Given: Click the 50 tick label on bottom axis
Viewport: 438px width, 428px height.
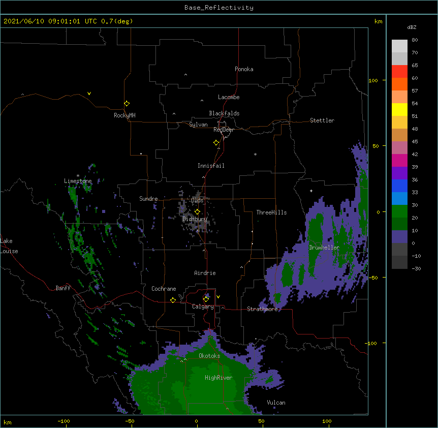Looking at the screenshot, I should (261, 421).
